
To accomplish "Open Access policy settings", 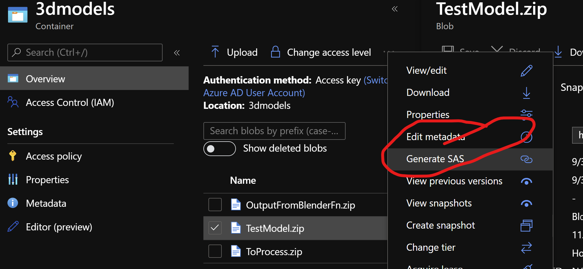I will [54, 156].
